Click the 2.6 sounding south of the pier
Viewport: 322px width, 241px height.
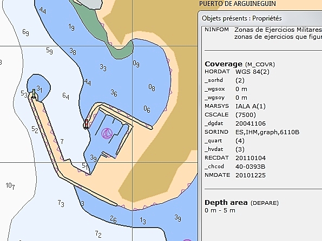pyautogui.click(x=113, y=219)
